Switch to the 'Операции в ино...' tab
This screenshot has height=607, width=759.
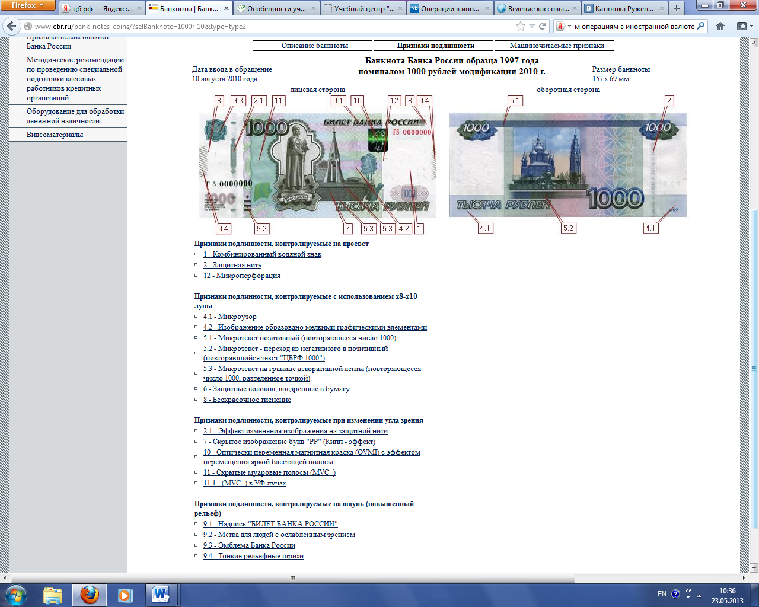click(451, 9)
